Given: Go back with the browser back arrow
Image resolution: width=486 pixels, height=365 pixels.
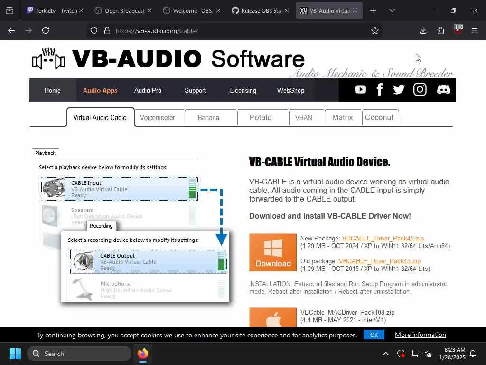Looking at the screenshot, I should pyautogui.click(x=11, y=30).
